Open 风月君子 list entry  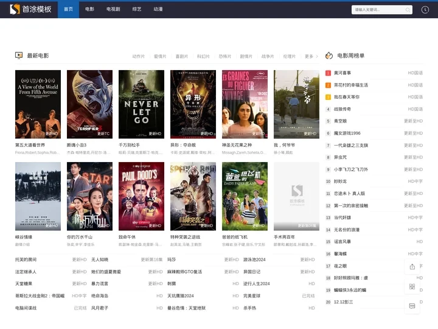(x=100, y=308)
